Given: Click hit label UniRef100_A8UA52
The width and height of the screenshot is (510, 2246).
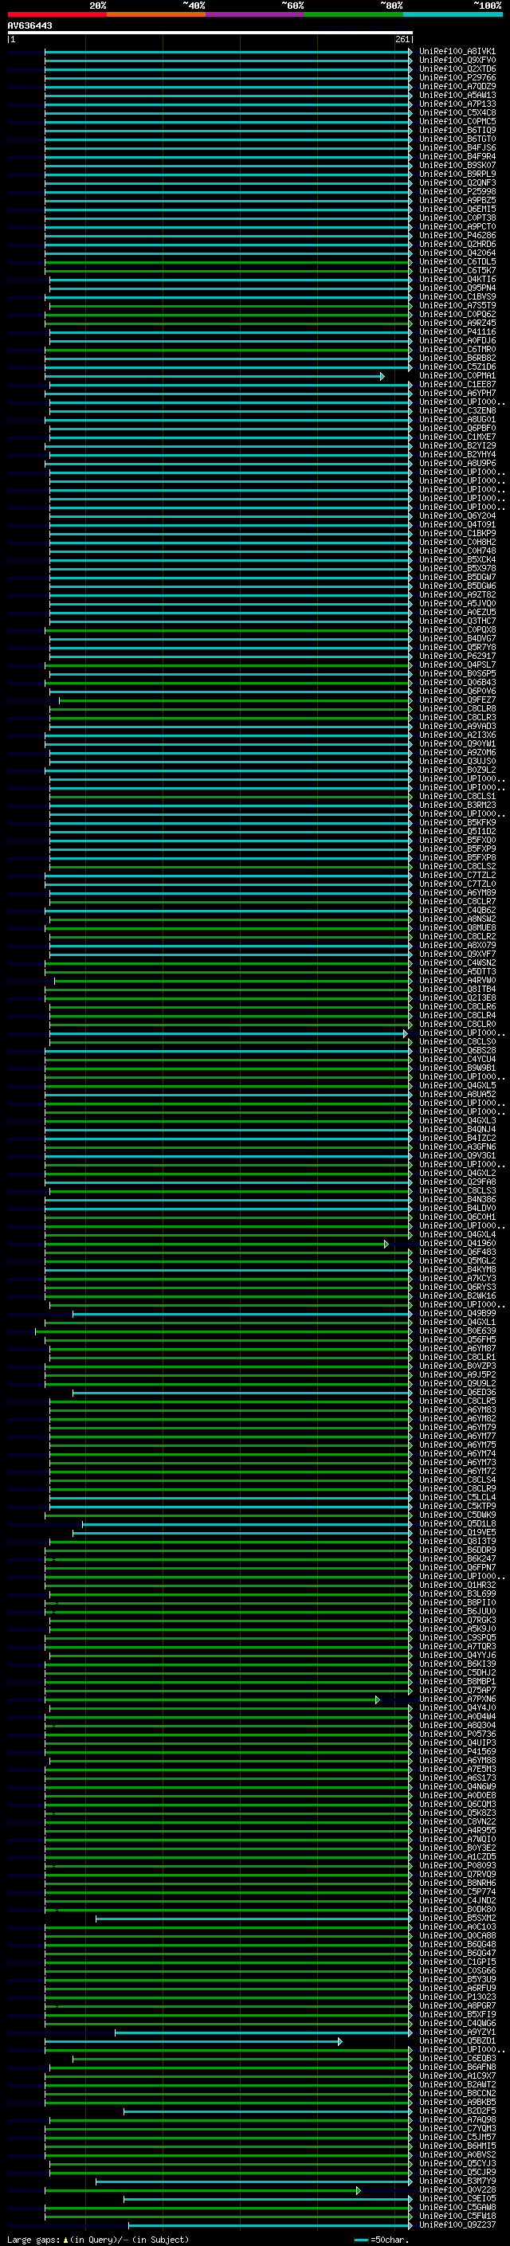Looking at the screenshot, I should [x=457, y=1095].
